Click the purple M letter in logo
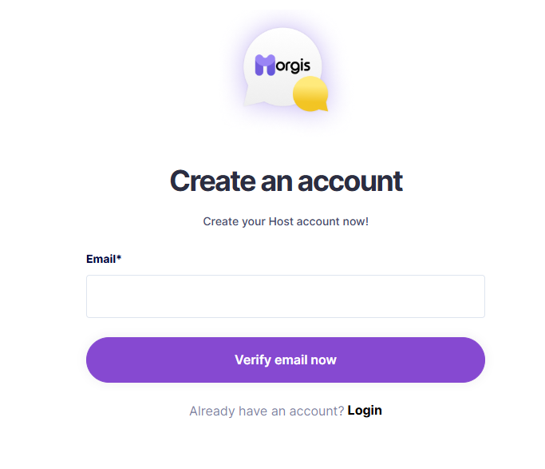This screenshot has height=469, width=545. 265,65
